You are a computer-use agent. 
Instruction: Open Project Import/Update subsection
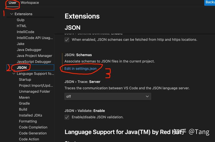pos(36,85)
